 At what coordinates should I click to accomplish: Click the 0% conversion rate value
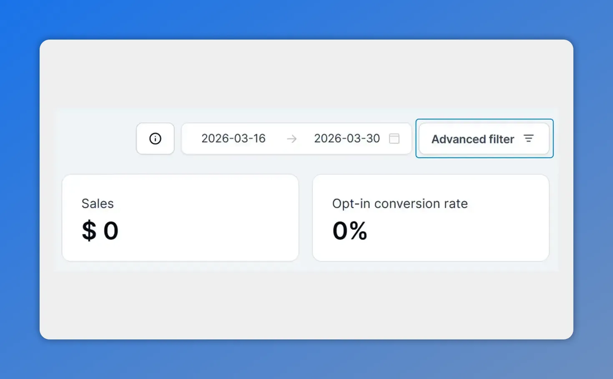(349, 231)
